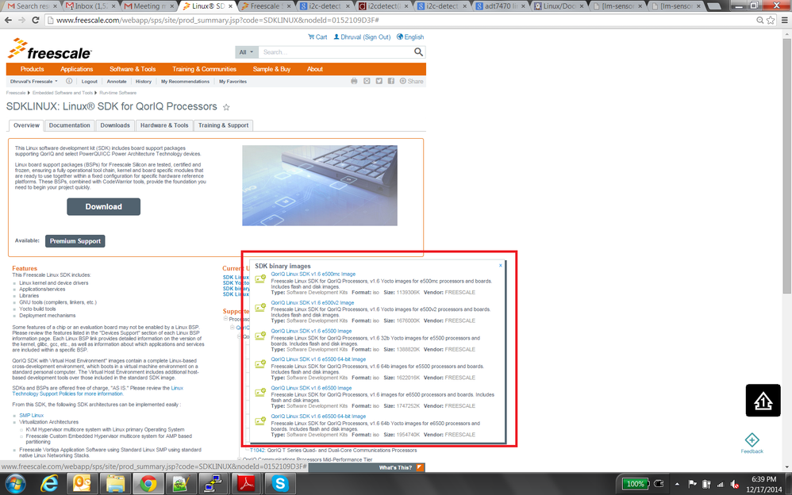
Task: Open My Favorites
Action: tap(233, 82)
